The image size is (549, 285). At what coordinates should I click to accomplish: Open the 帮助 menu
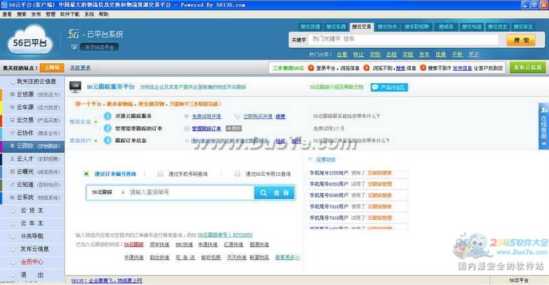pos(104,14)
